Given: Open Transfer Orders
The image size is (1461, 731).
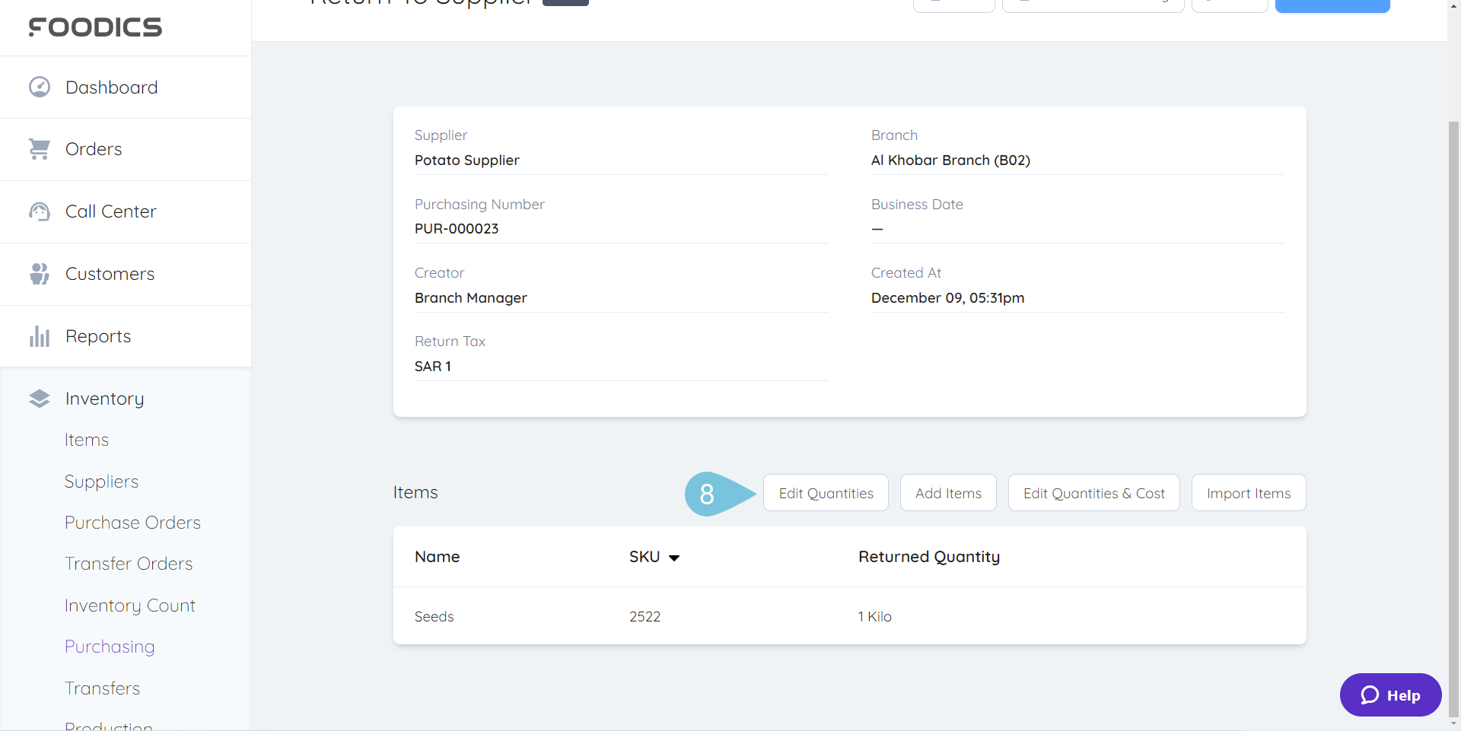Looking at the screenshot, I should [x=128, y=563].
